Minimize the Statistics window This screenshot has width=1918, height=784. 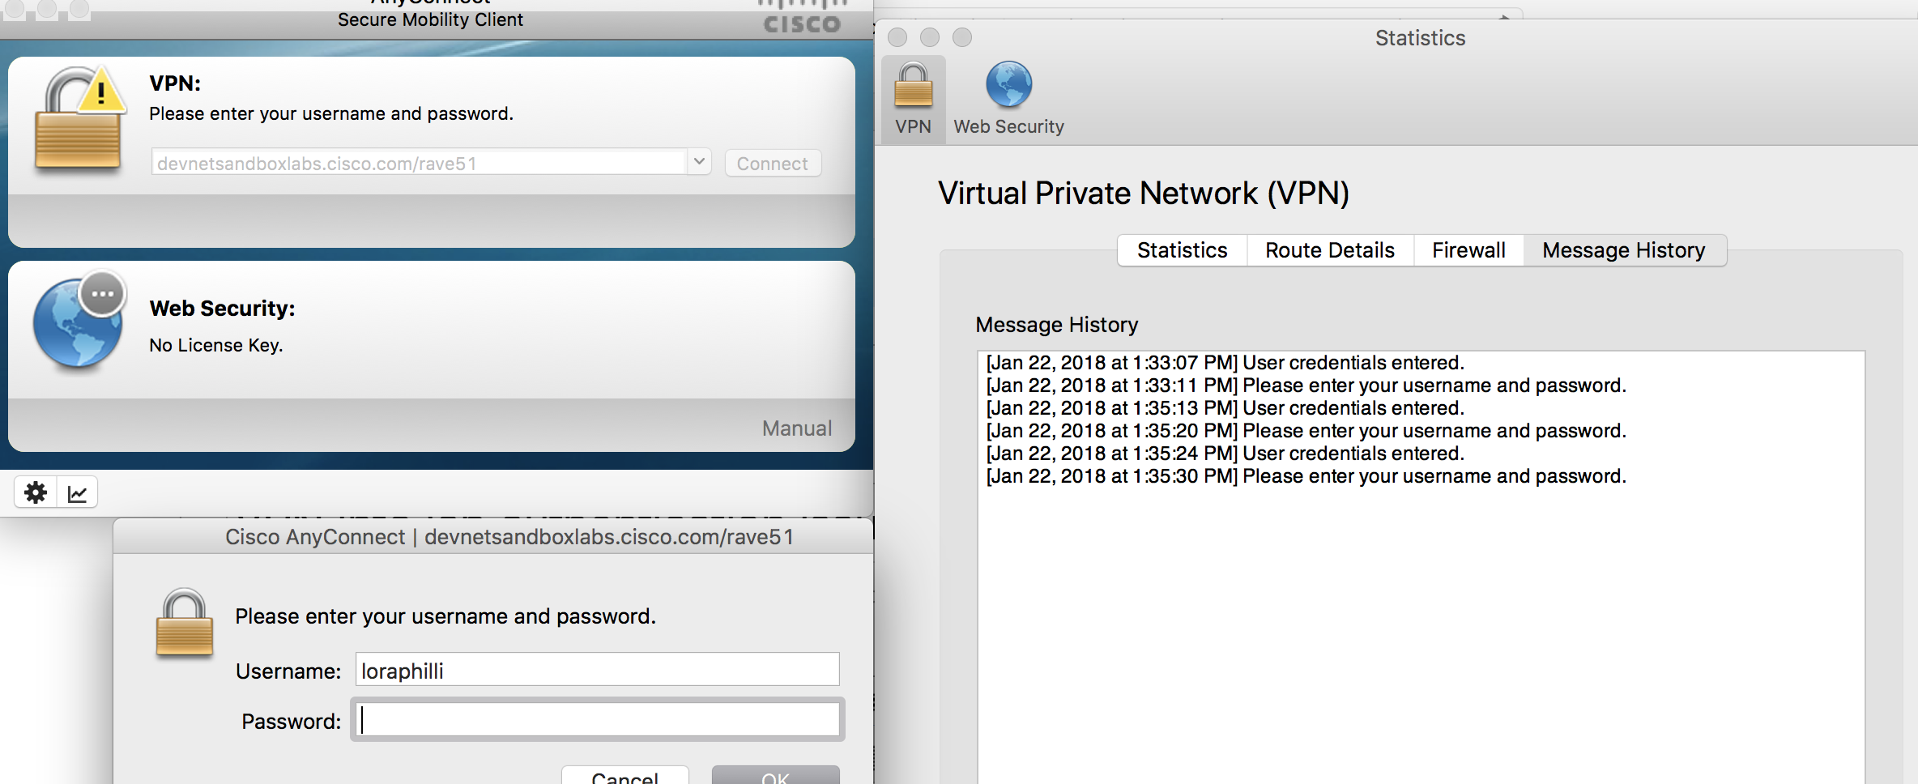pos(930,37)
